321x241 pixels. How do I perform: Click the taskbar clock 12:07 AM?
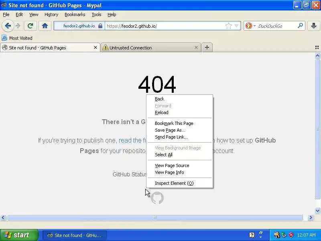[306, 235]
